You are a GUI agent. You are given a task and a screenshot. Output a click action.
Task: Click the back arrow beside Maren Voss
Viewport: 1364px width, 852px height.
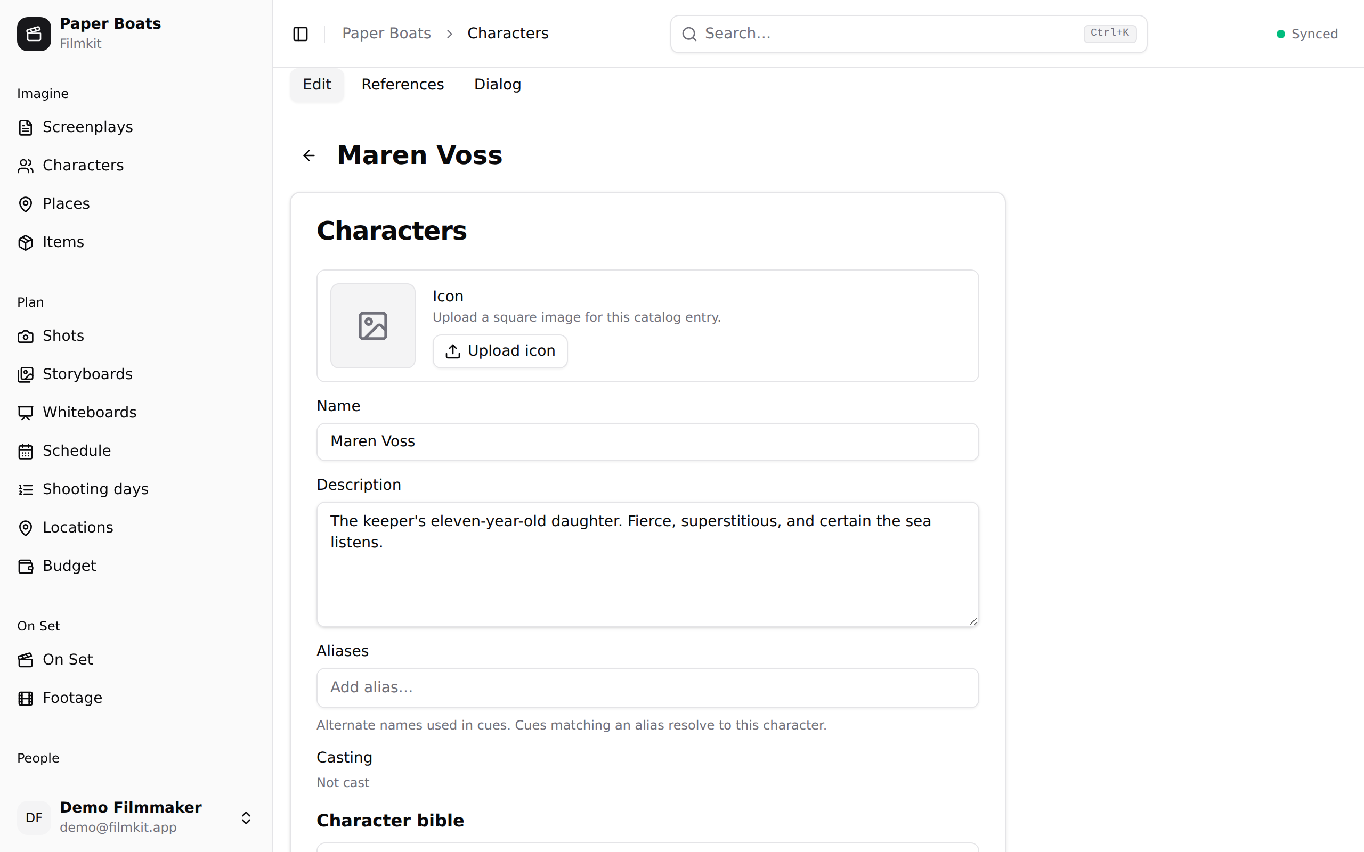[309, 155]
